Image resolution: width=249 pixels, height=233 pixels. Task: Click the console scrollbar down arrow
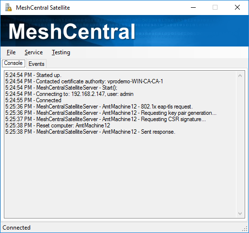pos(240,214)
